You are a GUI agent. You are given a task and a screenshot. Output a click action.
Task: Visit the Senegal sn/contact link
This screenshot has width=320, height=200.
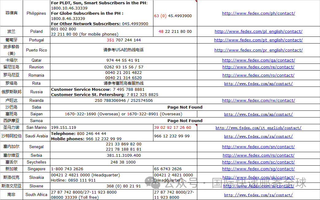click(258, 147)
